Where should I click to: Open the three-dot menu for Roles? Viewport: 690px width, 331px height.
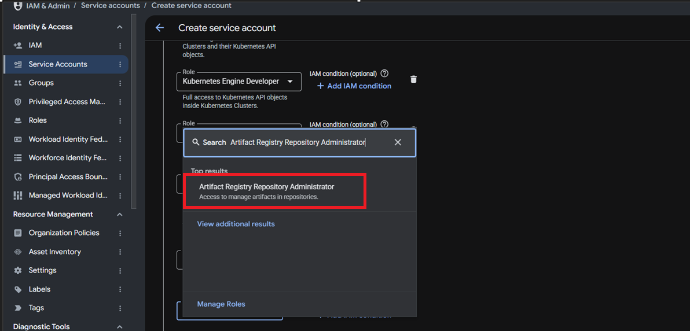click(120, 120)
